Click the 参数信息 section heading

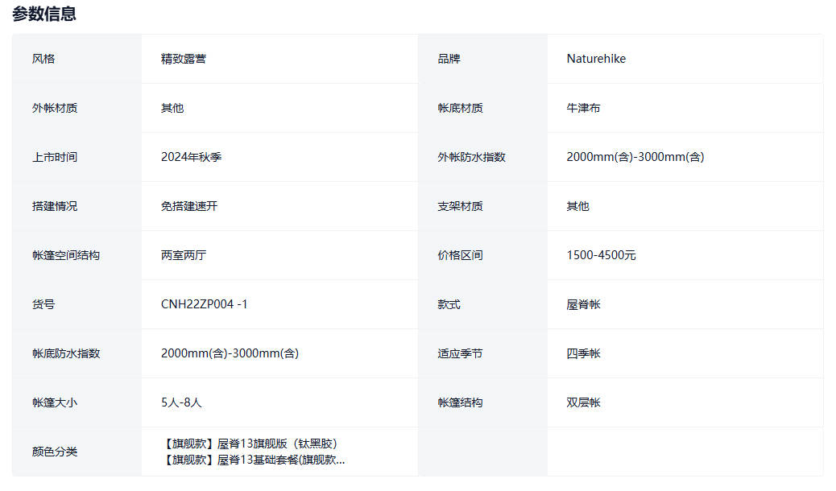pyautogui.click(x=44, y=14)
